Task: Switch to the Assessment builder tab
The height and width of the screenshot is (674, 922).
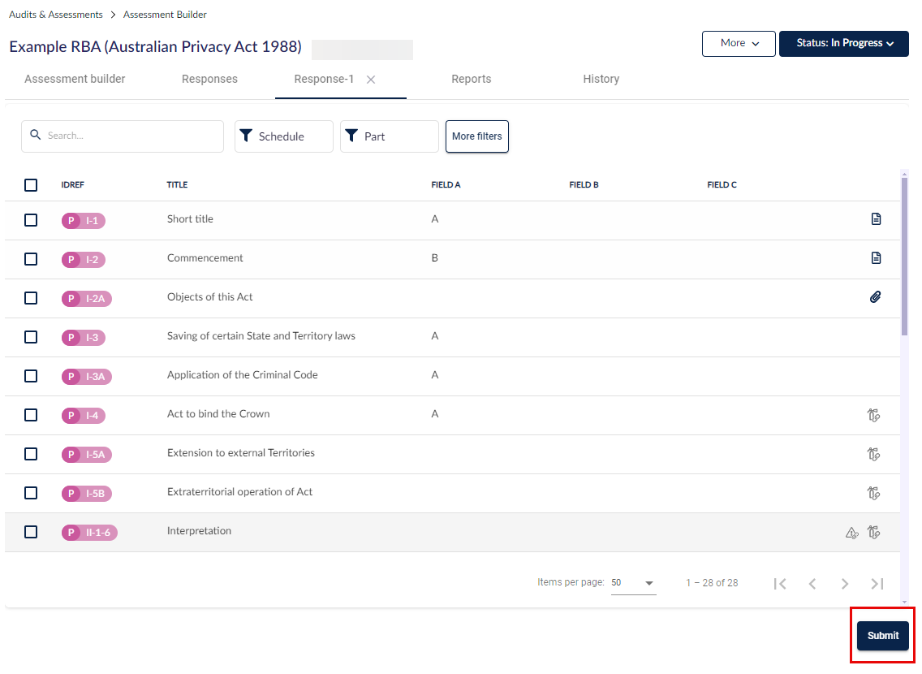Action: (75, 79)
